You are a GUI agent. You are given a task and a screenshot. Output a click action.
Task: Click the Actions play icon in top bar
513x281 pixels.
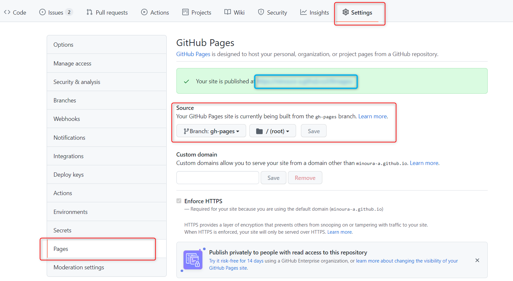point(144,12)
